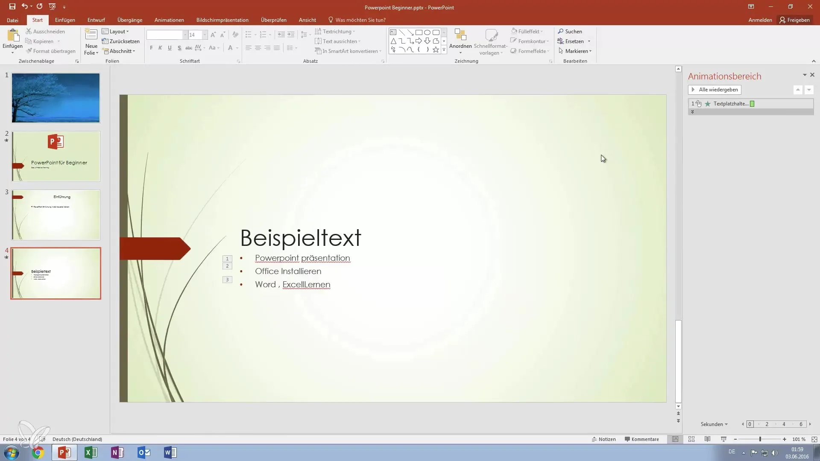Switch to the Animationen tab
This screenshot has height=461, width=820.
click(169, 20)
